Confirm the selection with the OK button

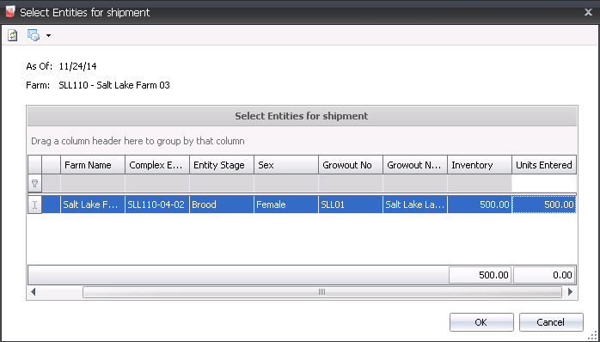pyautogui.click(x=481, y=322)
